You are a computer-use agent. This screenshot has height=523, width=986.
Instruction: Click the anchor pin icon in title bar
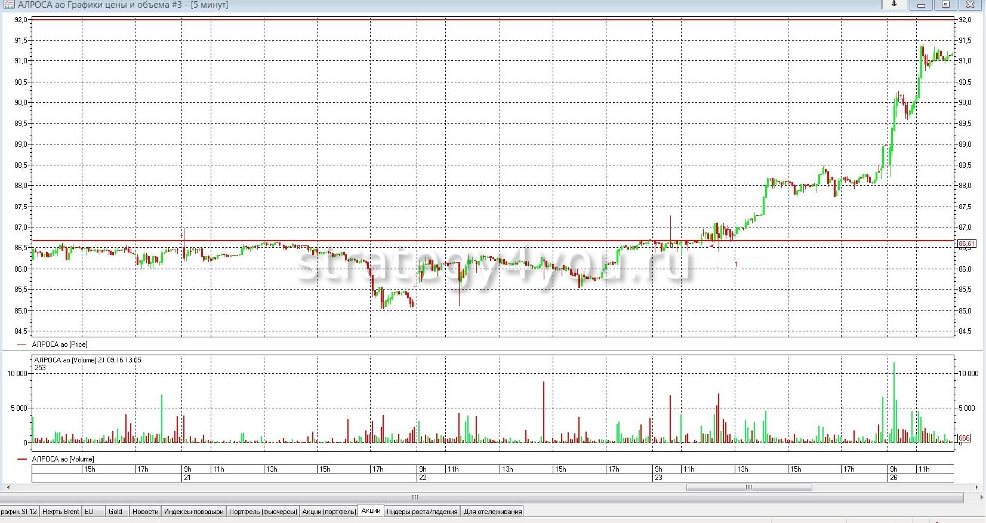[894, 4]
